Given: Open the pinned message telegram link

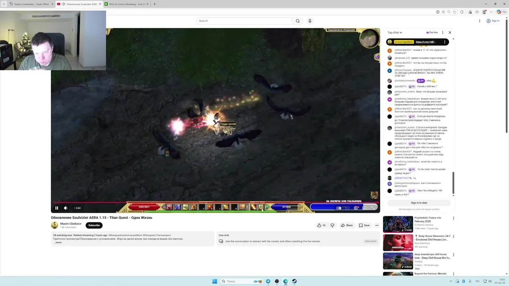Looking at the screenshot, I should point(425,42).
